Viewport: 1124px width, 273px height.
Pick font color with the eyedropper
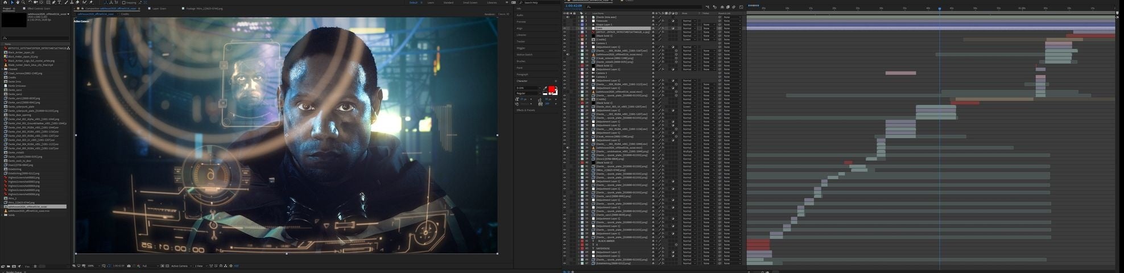click(545, 88)
